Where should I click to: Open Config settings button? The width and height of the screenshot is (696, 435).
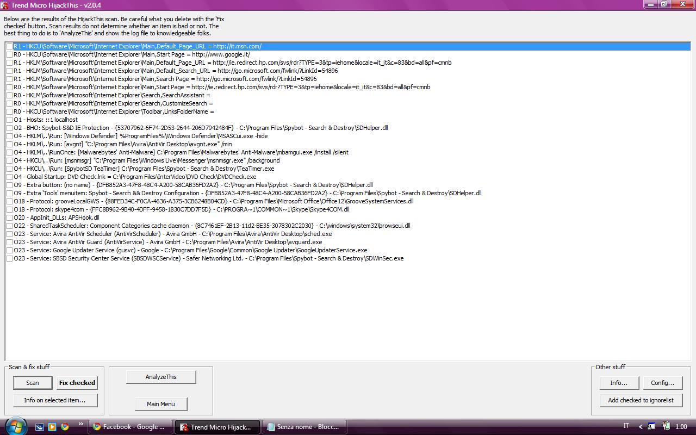[662, 383]
